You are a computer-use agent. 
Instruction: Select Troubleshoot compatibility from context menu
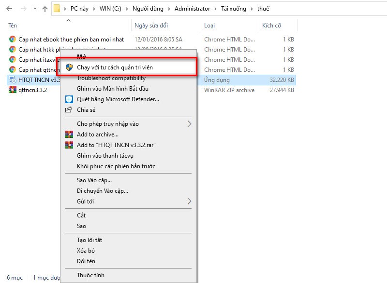point(111,79)
